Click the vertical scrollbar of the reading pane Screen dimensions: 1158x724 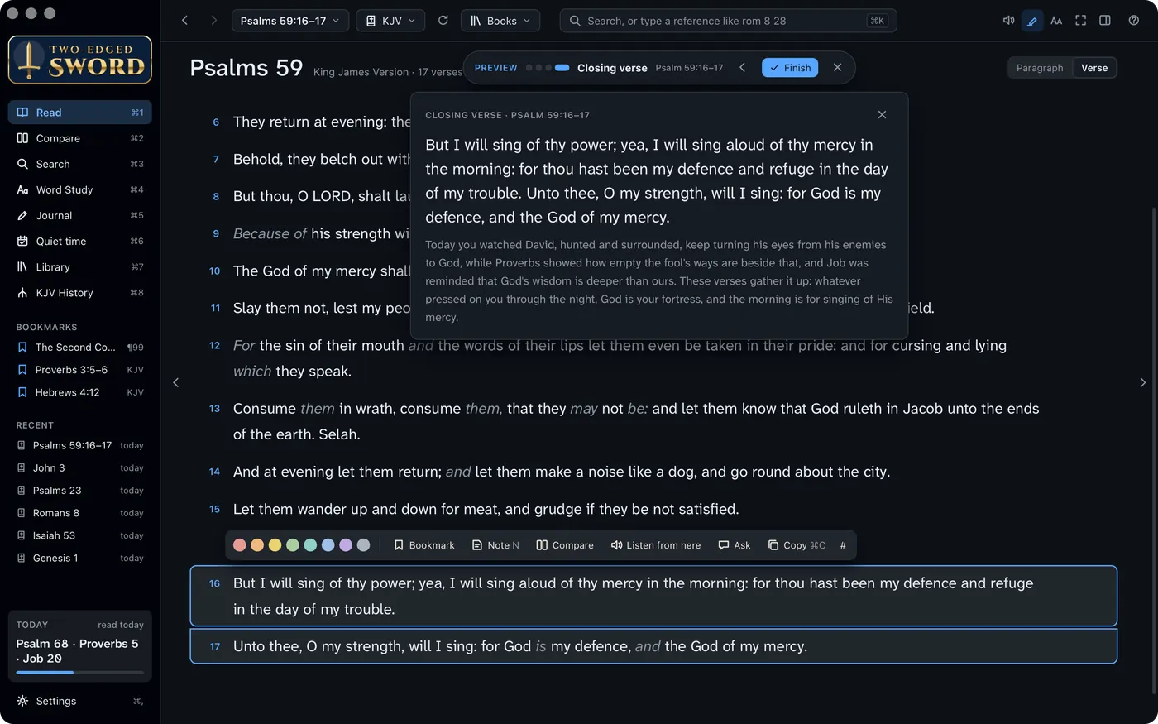pos(1153,451)
